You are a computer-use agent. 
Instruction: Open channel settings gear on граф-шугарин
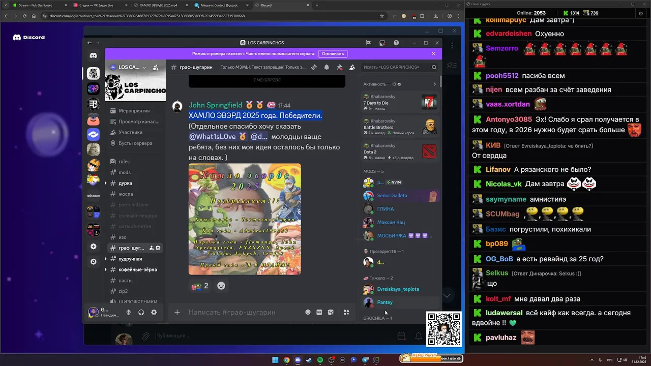(158, 248)
